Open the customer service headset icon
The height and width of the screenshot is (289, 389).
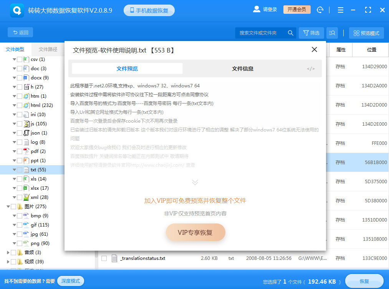[x=320, y=10]
